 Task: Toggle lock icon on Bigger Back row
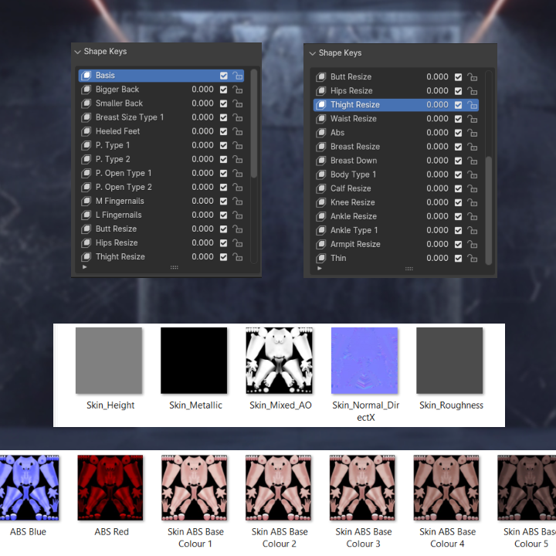pyautogui.click(x=238, y=90)
